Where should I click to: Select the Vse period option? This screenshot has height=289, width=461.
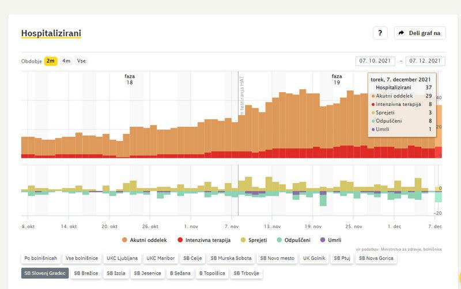81,61
